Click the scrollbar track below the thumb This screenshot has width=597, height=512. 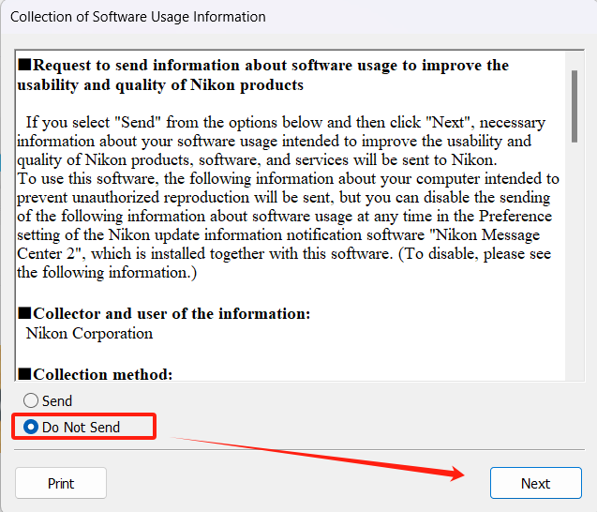pos(575,261)
